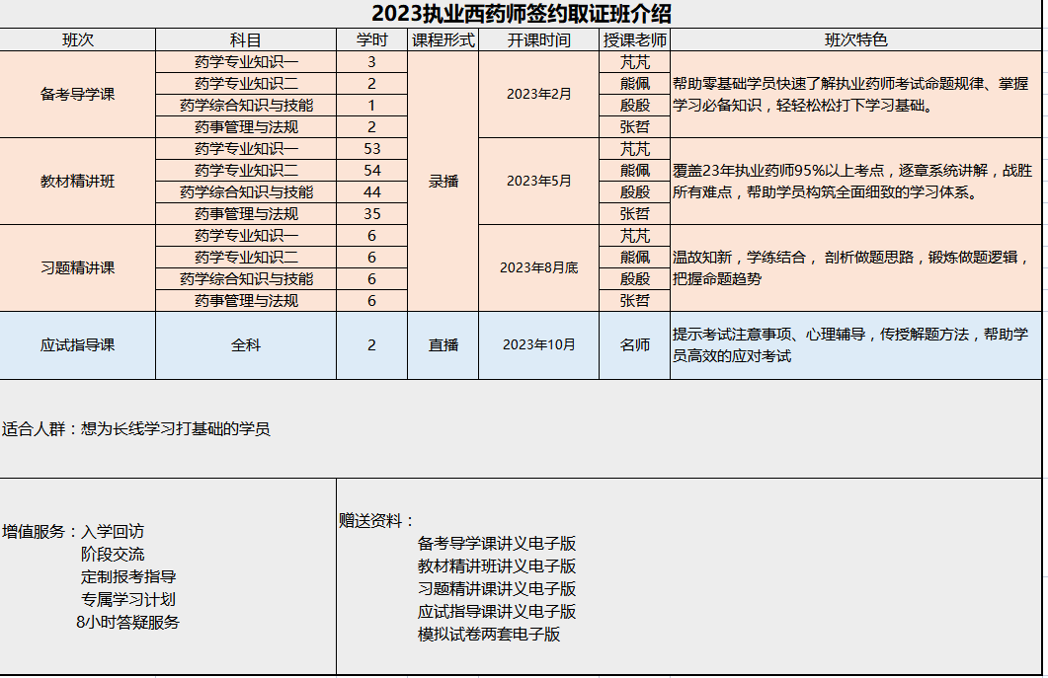The image size is (1048, 678).
Task: Select the 教材精讲班 merged cell
Action: click(x=78, y=182)
